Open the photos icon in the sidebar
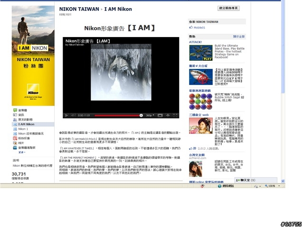Viewport: 304px width, 228px height. pos(15,143)
